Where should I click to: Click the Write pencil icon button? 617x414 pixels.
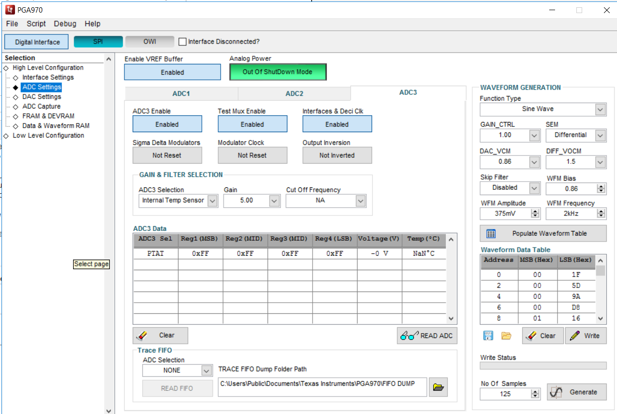586,336
